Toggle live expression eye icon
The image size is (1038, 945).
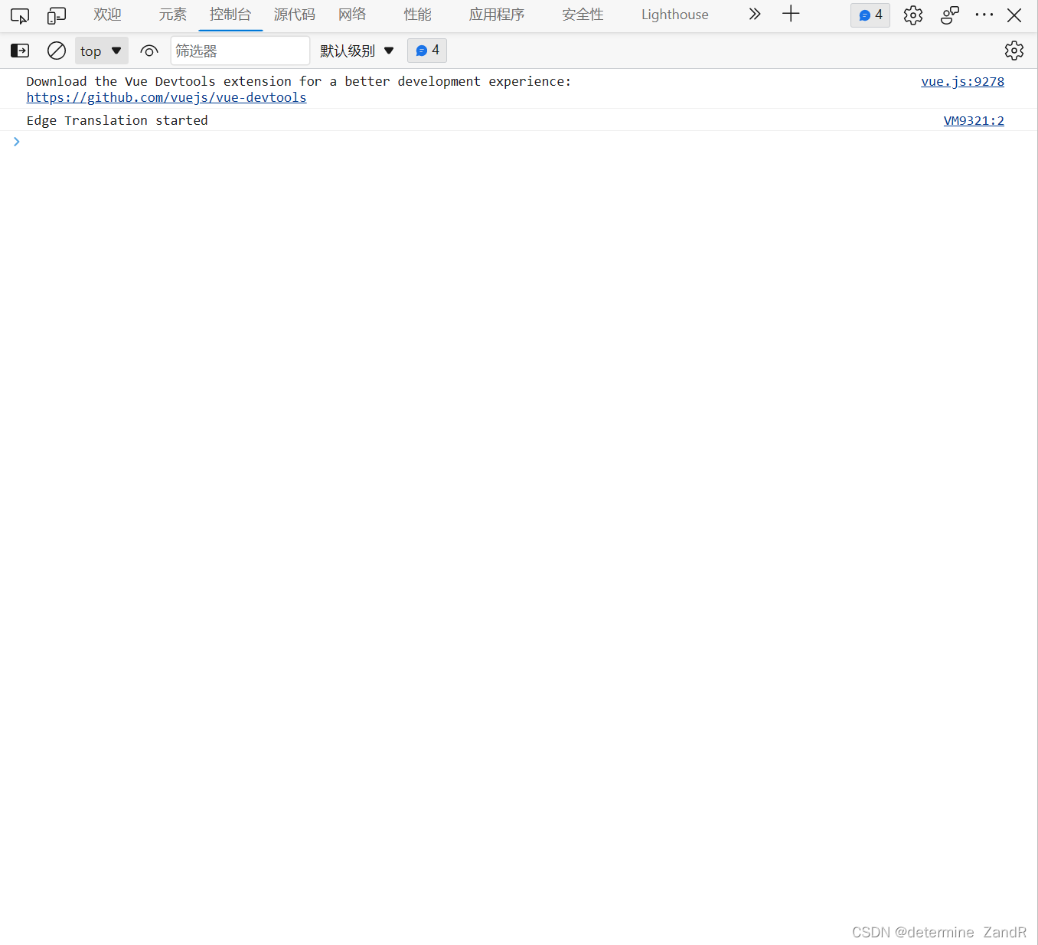click(x=149, y=51)
